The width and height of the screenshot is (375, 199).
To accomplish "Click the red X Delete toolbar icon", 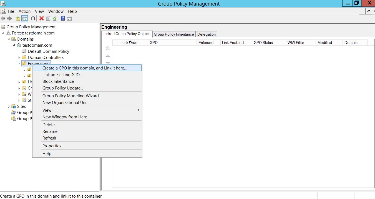I will coord(42,19).
